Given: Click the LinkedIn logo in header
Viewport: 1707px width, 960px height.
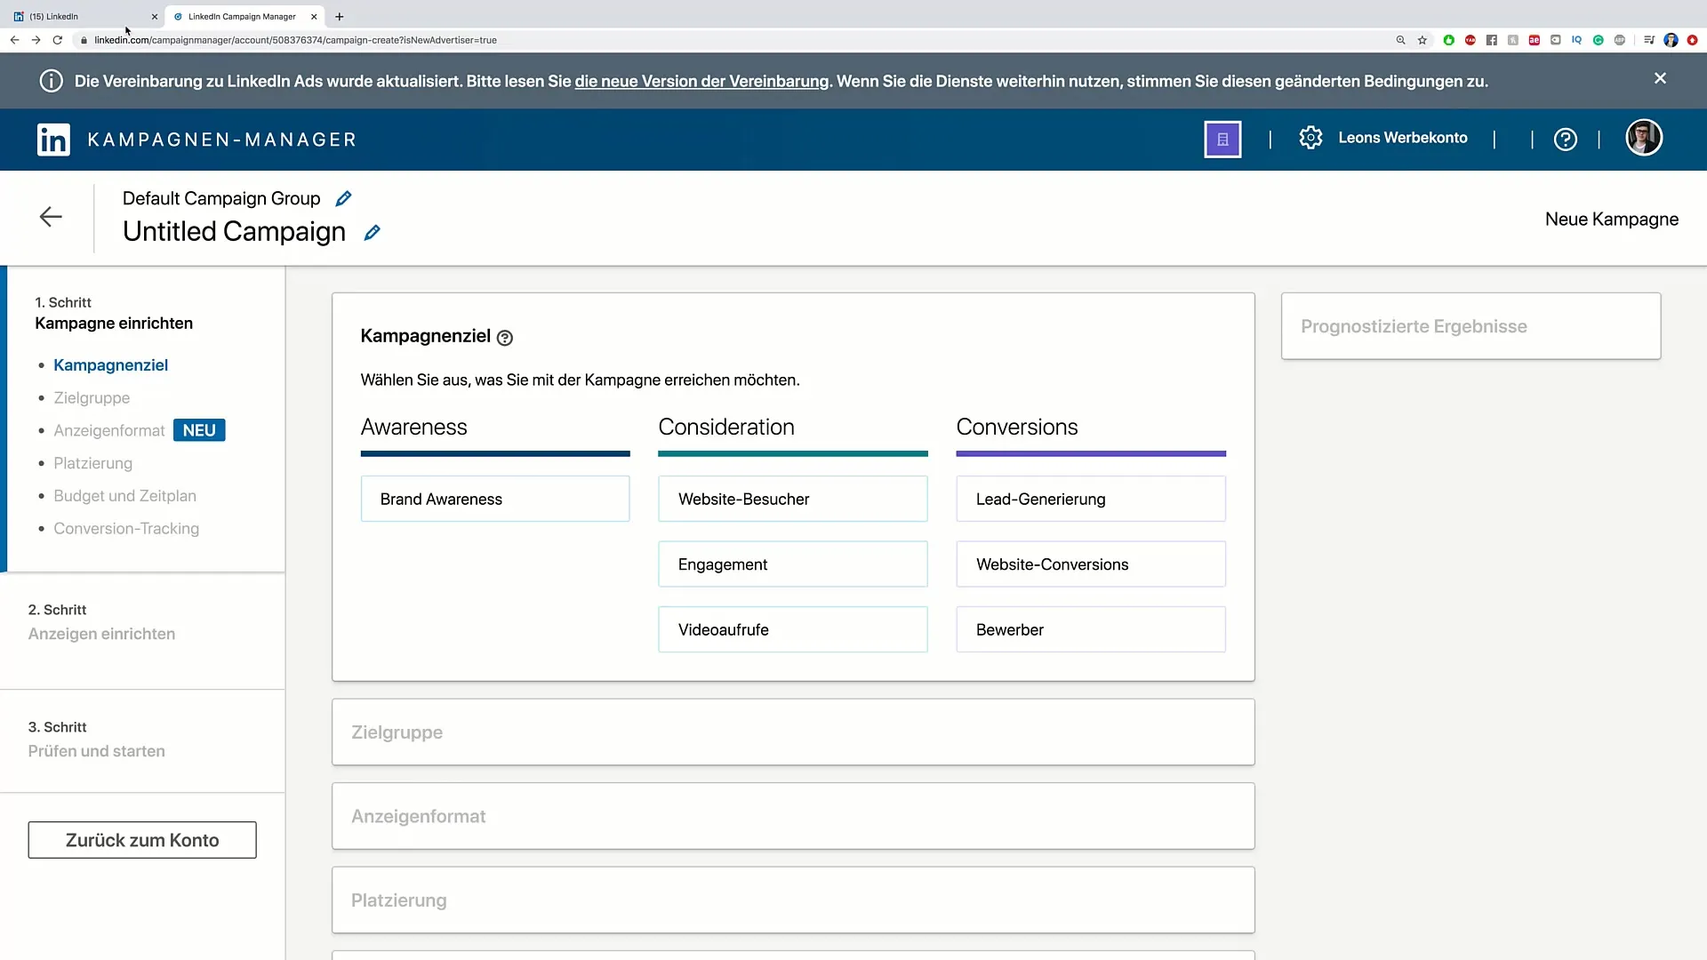Looking at the screenshot, I should click(x=53, y=140).
